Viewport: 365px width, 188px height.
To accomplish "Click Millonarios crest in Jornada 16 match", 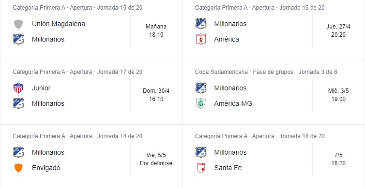I will tap(201, 24).
